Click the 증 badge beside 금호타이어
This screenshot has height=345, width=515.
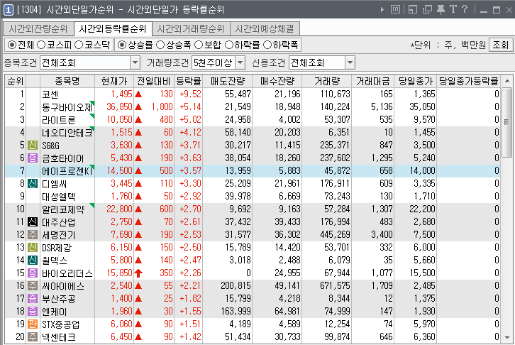[x=32, y=158]
